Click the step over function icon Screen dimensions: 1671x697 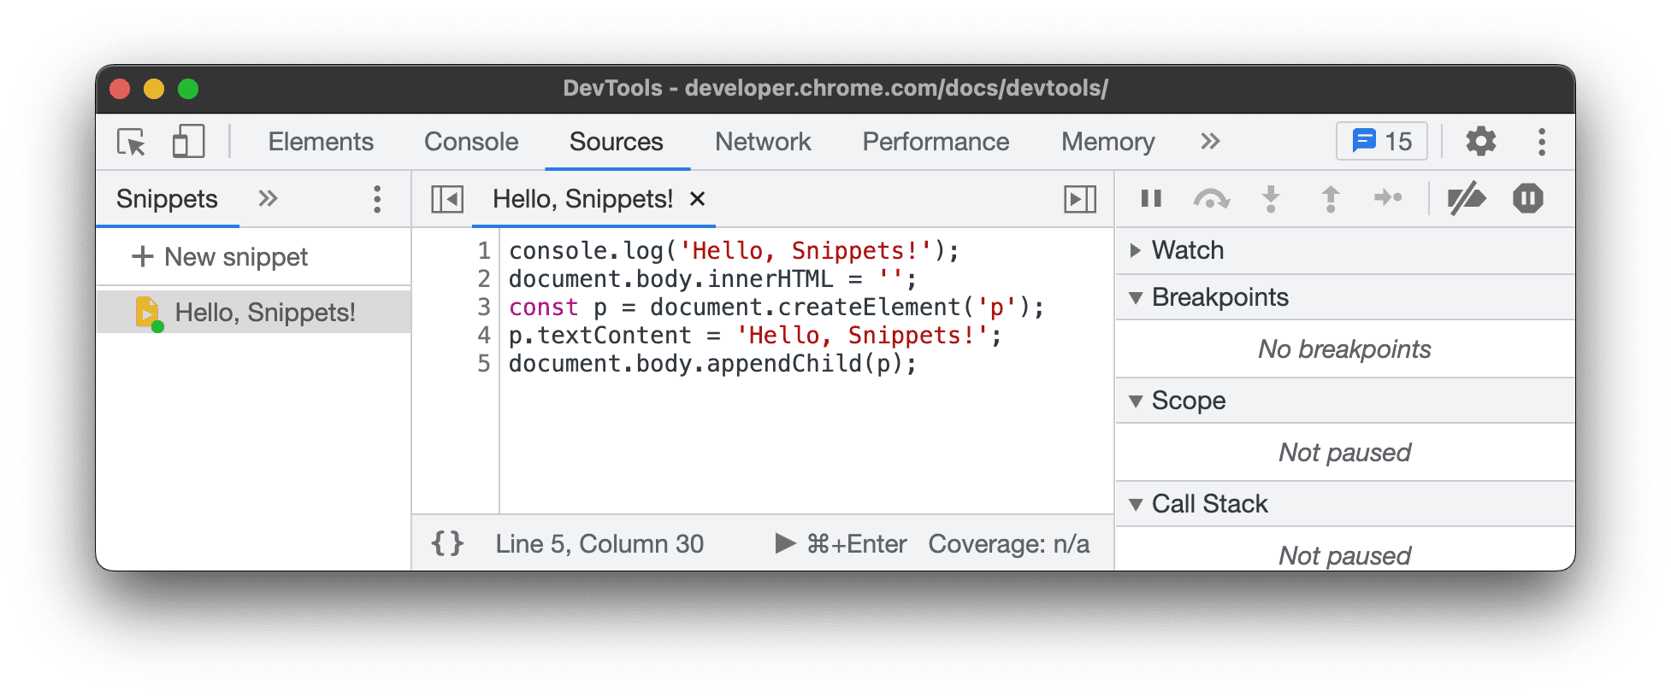pyautogui.click(x=1211, y=199)
